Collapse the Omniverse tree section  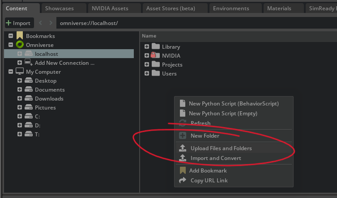[x=11, y=45]
